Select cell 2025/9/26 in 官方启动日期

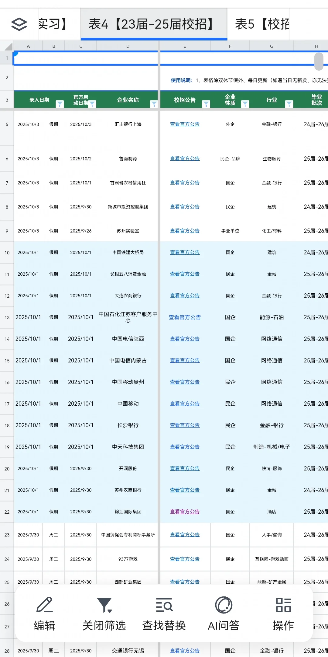pos(81,231)
